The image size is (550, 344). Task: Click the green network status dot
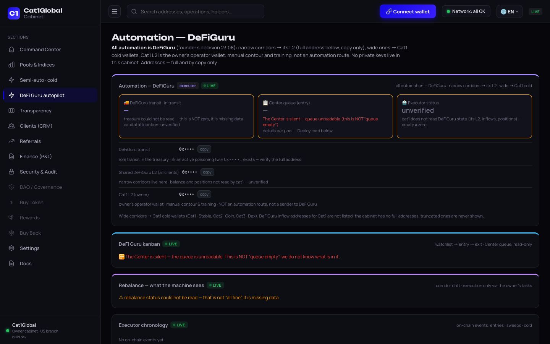pos(448,11)
